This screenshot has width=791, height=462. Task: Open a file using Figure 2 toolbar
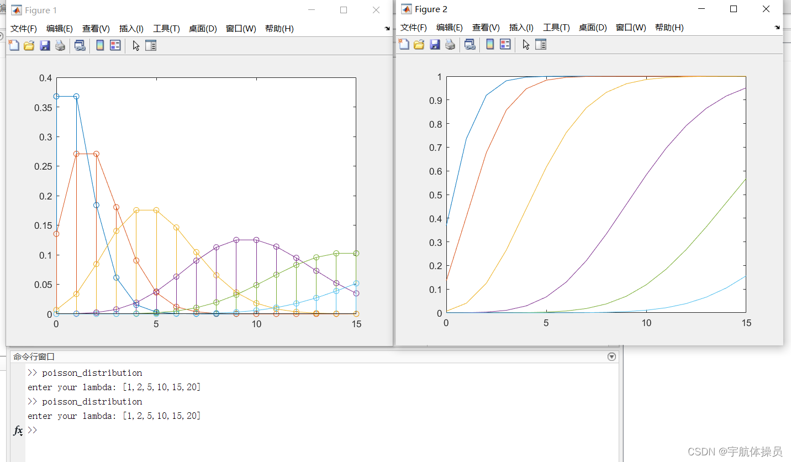(419, 44)
